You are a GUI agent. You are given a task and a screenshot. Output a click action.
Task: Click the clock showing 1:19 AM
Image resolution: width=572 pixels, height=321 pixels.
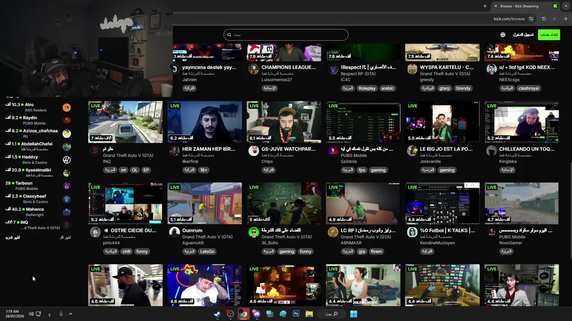pos(12,311)
